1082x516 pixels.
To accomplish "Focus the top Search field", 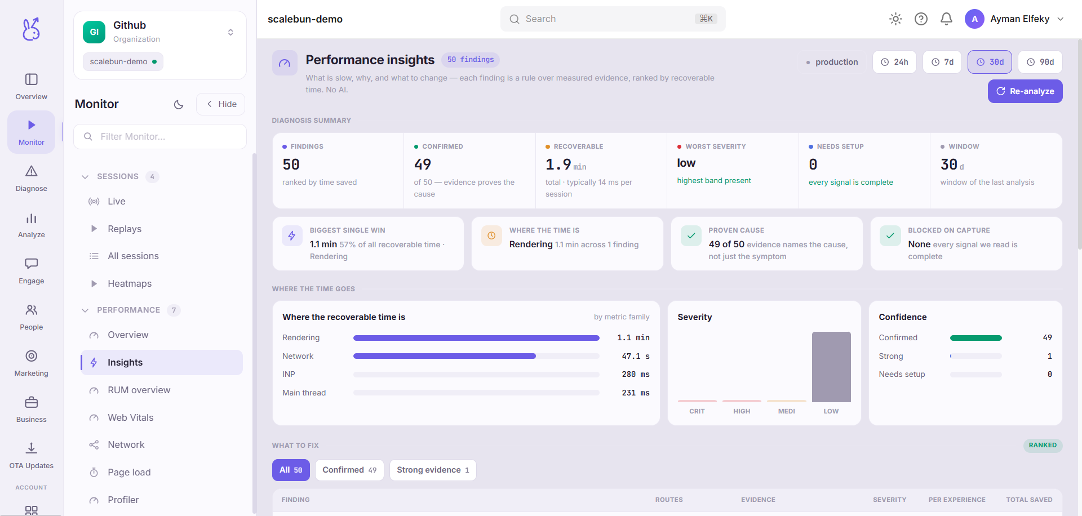I will [613, 19].
